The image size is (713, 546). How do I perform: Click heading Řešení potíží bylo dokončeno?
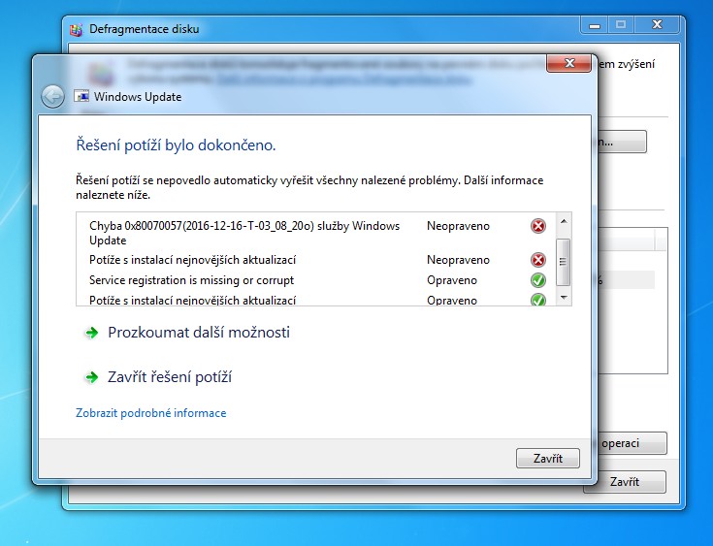tap(176, 145)
